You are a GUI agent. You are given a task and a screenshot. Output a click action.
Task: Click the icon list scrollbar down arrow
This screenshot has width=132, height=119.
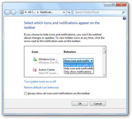tap(104, 75)
